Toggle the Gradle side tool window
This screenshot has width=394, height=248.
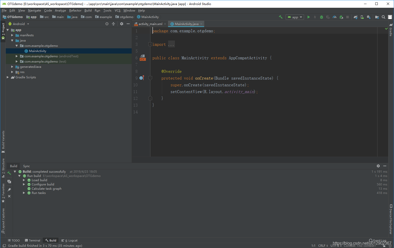[x=391, y=30]
